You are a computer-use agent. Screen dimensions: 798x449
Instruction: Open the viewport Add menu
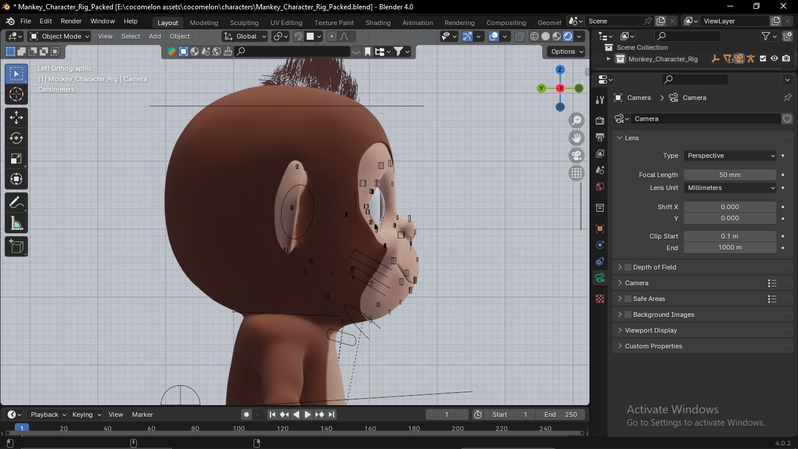pos(155,36)
